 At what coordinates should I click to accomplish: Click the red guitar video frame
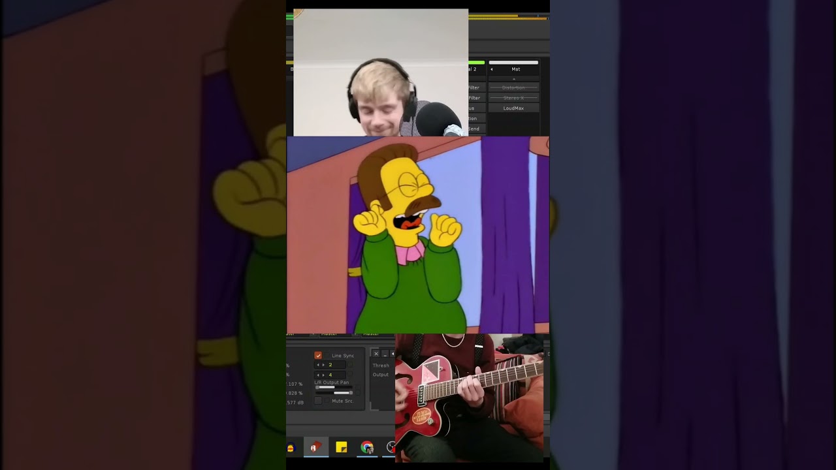point(469,398)
